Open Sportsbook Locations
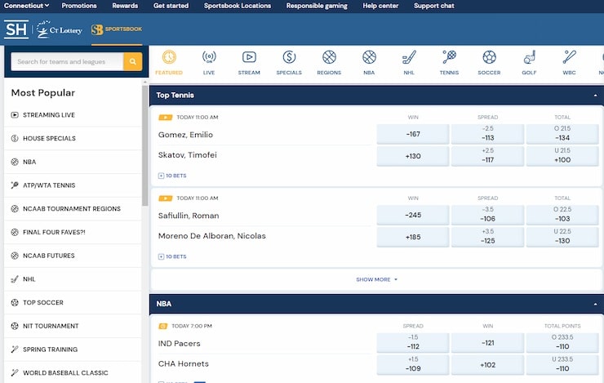 pyautogui.click(x=238, y=6)
